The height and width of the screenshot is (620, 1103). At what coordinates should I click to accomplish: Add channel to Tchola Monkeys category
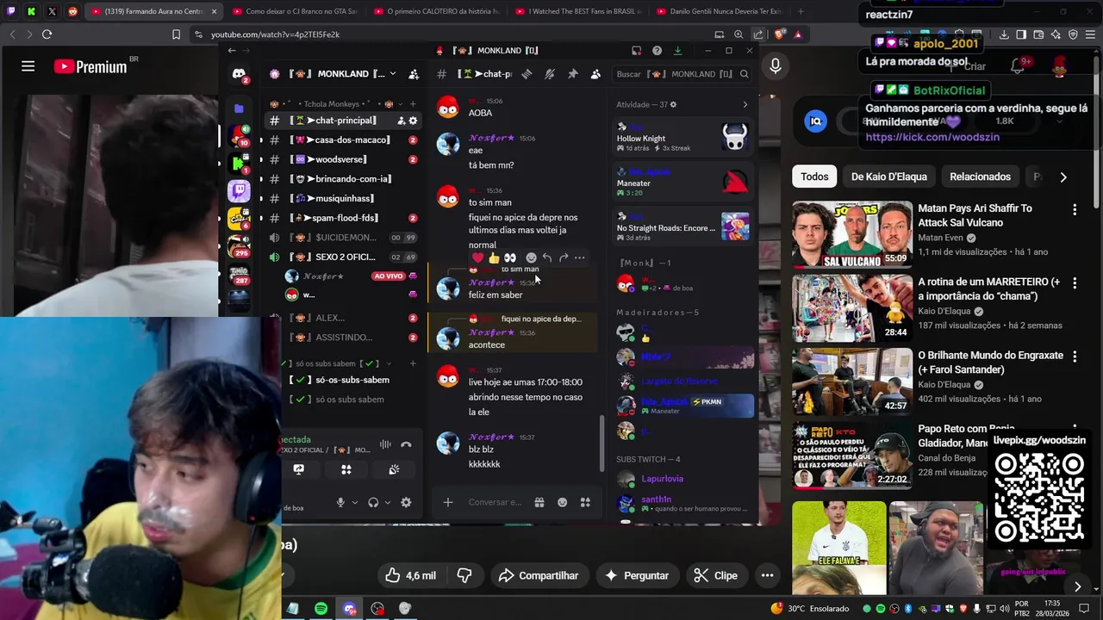coord(413,104)
